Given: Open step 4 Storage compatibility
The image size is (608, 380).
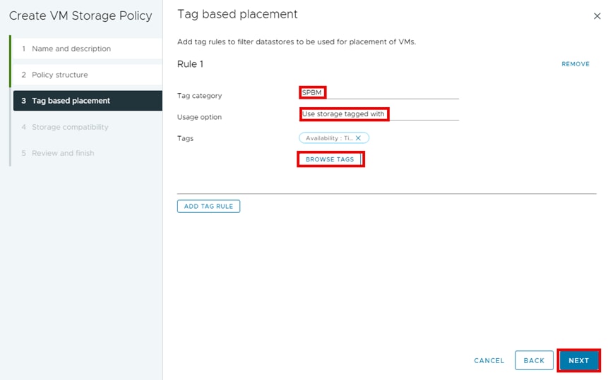Looking at the screenshot, I should 70,127.
